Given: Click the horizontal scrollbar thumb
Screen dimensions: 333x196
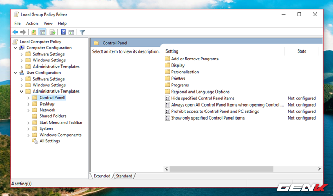Looking at the screenshot, I should tap(221, 169).
